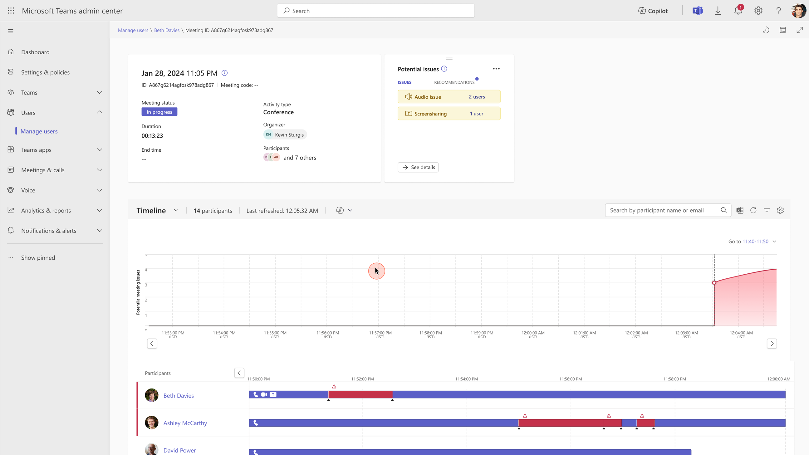The image size is (809, 455).
Task: Page the issues chart backward
Action: coord(152,344)
